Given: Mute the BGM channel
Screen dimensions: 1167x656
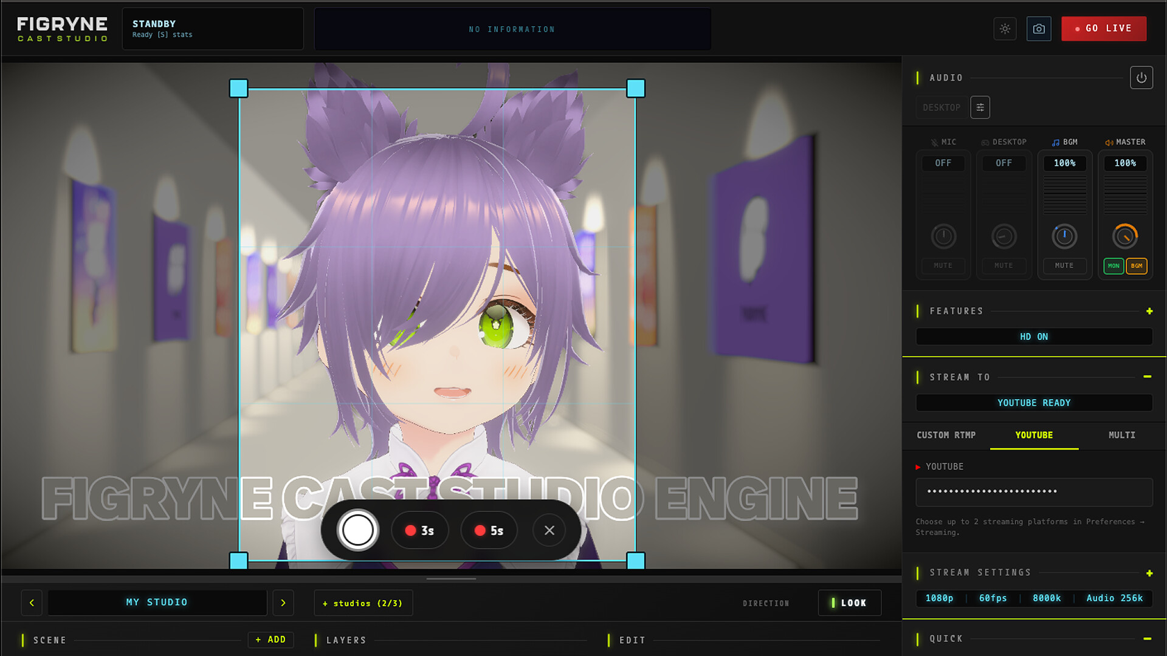Looking at the screenshot, I should (x=1064, y=265).
